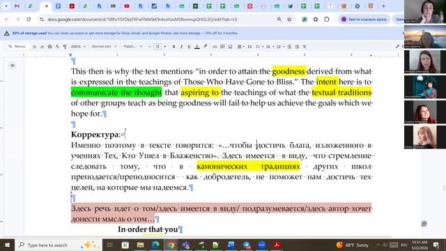Open the highlight color picker

[205, 47]
